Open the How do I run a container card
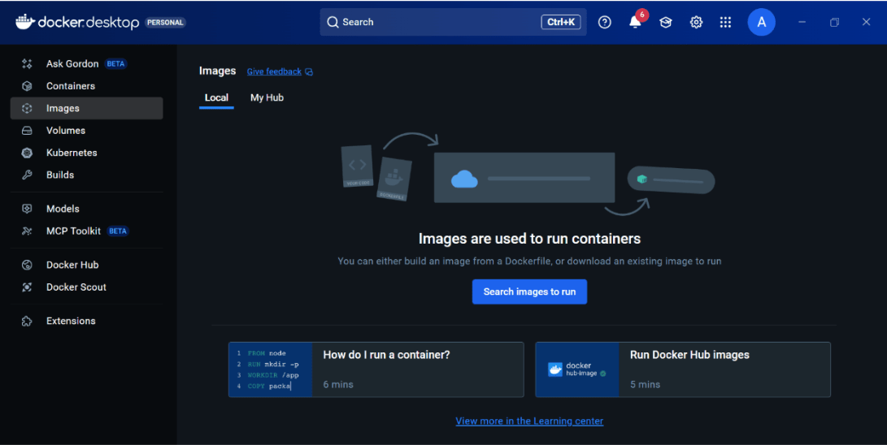 click(x=376, y=370)
